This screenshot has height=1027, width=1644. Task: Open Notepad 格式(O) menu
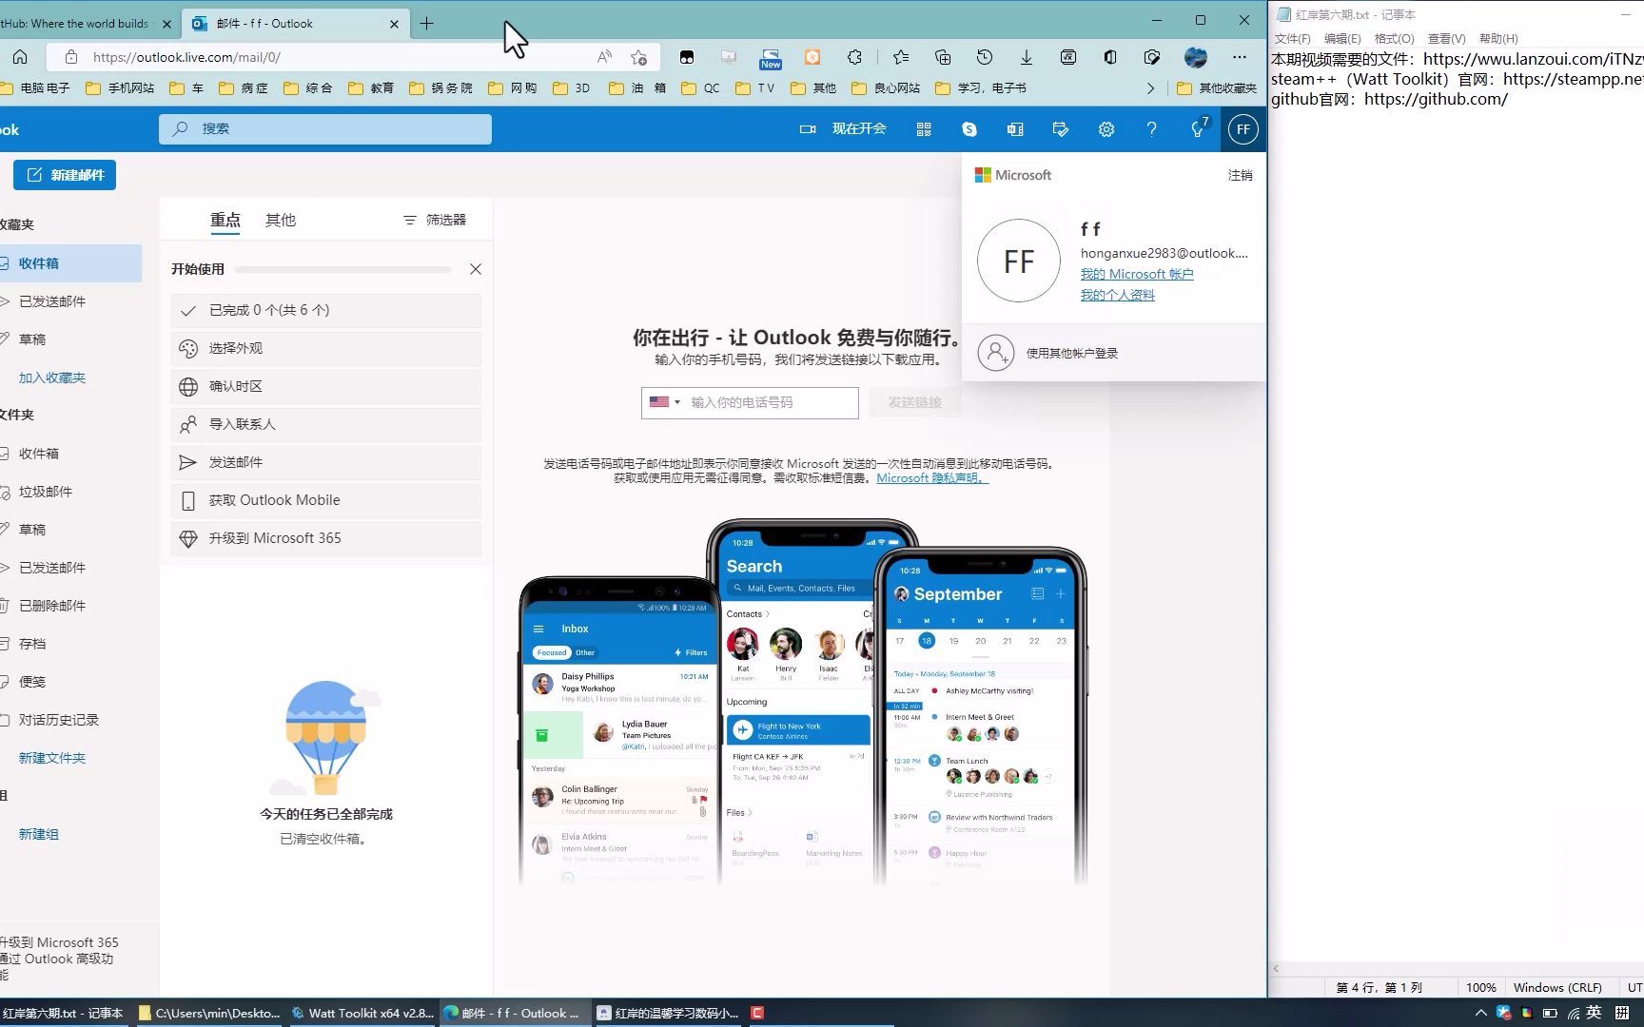(1394, 39)
